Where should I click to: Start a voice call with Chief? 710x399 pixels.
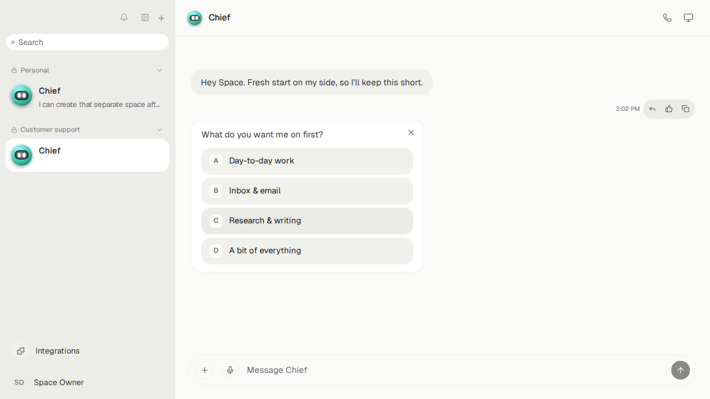667,18
